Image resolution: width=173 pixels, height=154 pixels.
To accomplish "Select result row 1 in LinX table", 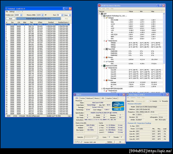I will (x=37, y=25).
